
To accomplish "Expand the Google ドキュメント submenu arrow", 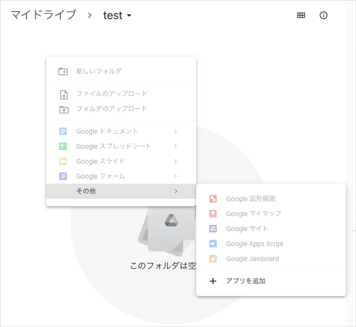I will click(176, 131).
